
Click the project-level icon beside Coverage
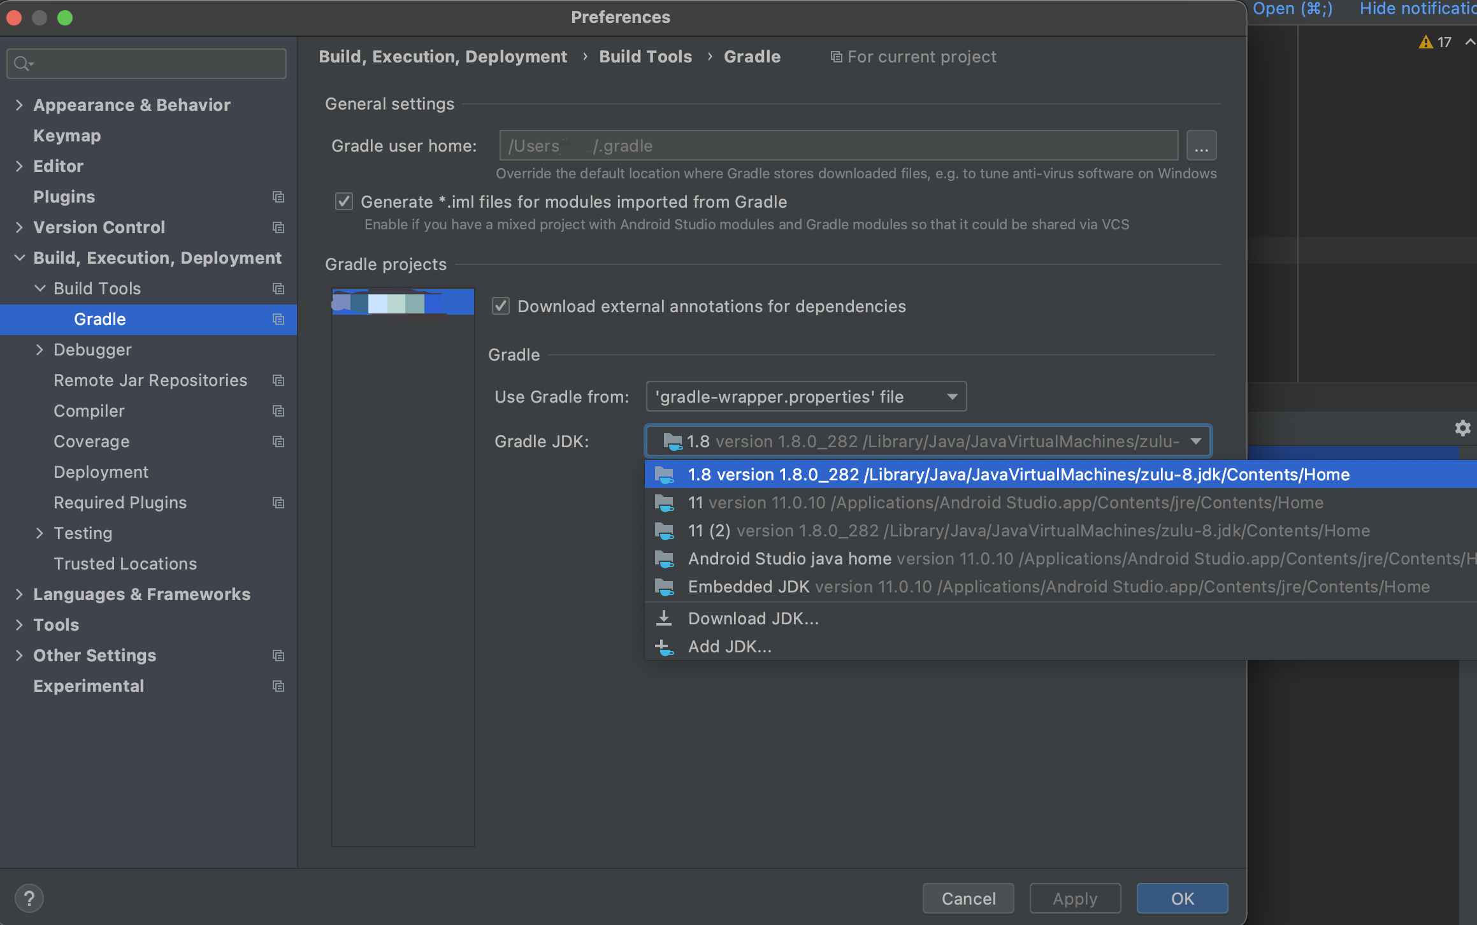click(x=278, y=441)
